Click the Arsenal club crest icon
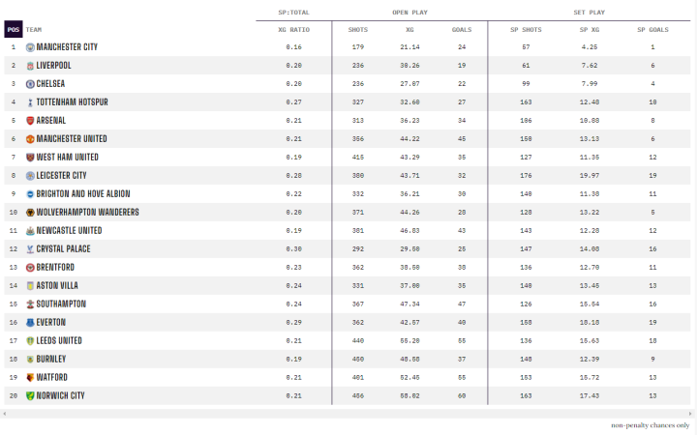The width and height of the screenshot is (697, 435). tap(30, 120)
